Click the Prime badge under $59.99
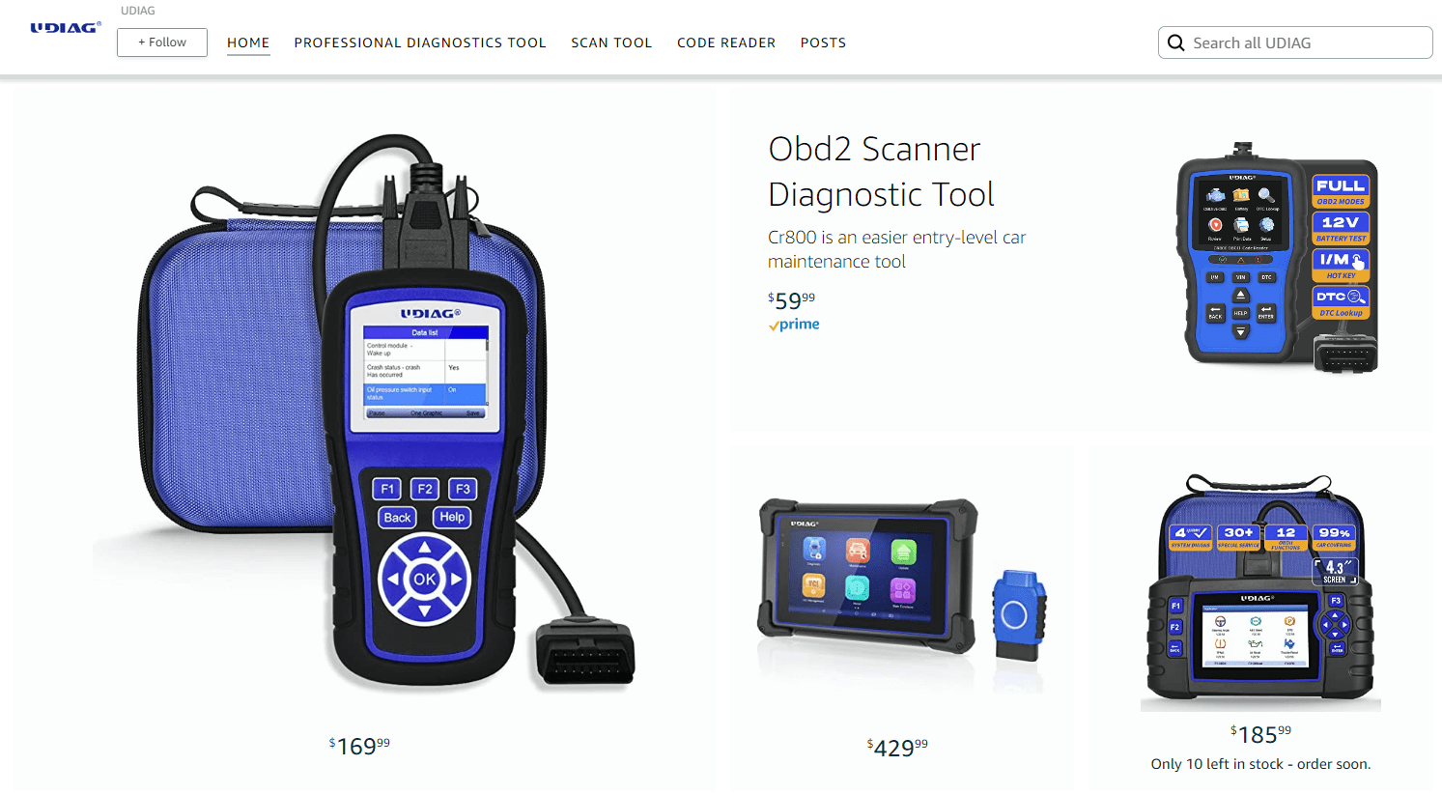 point(794,325)
